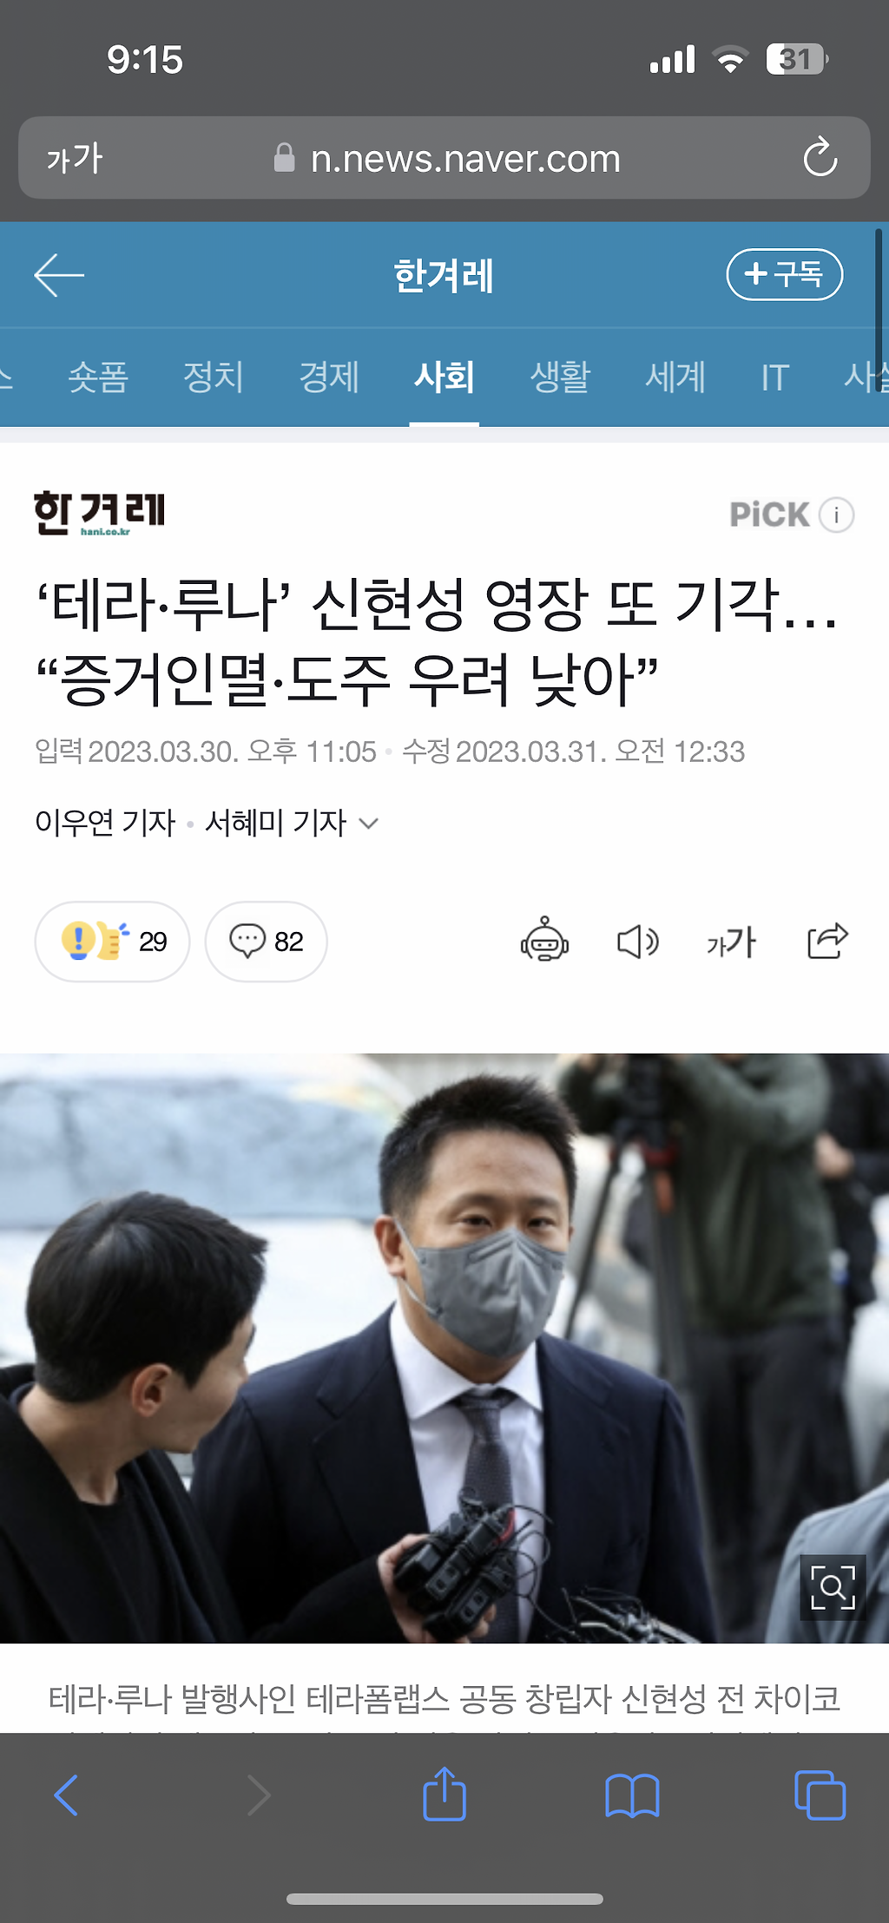Open comments button showing 82
889x1923 pixels.
click(x=266, y=942)
